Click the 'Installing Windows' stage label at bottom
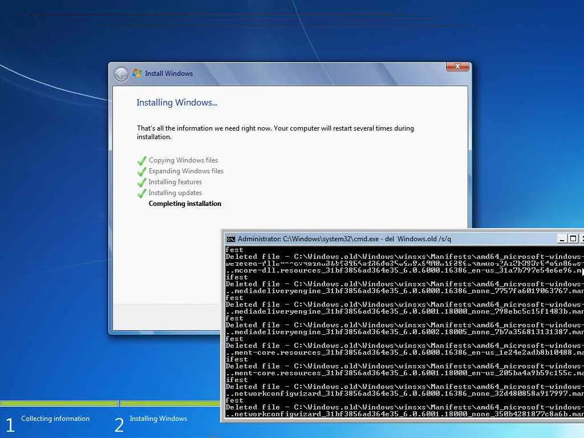 tap(159, 419)
